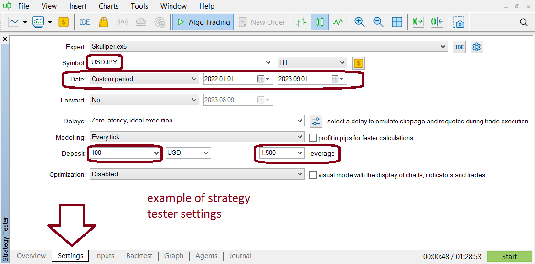535x264 pixels.
Task: Open expert settings gear icon
Action: 477,47
